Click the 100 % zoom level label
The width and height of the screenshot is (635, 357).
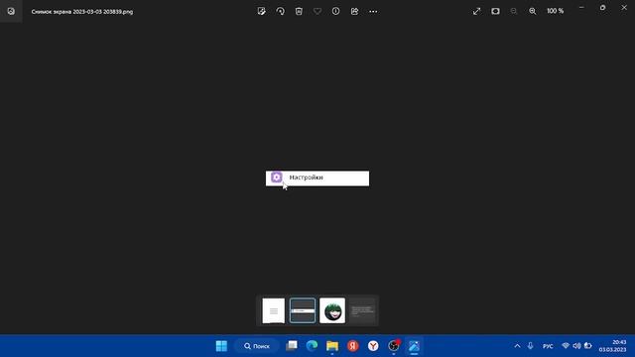coord(556,11)
